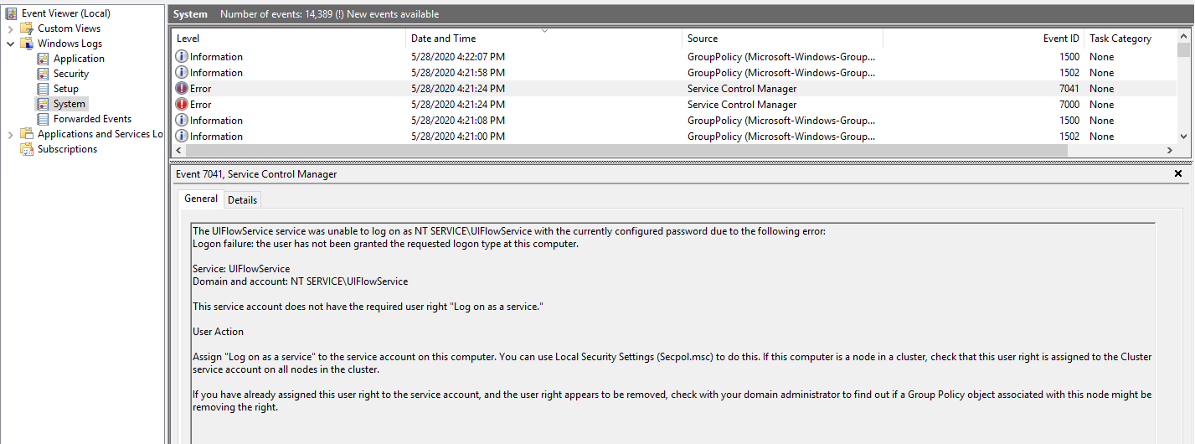Click the Forwarded Events log icon
This screenshot has height=444, width=1195.
(x=44, y=119)
